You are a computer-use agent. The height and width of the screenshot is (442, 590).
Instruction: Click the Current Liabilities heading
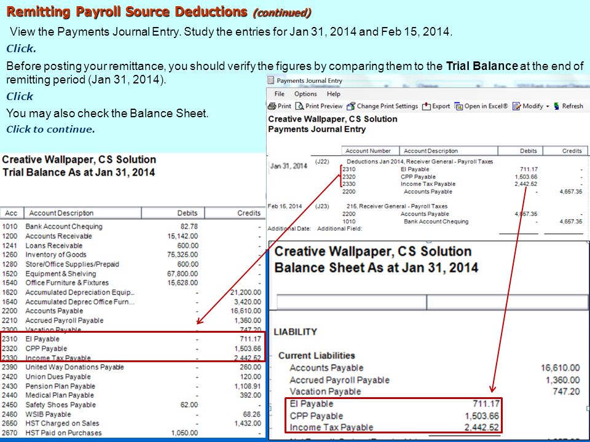(x=317, y=355)
